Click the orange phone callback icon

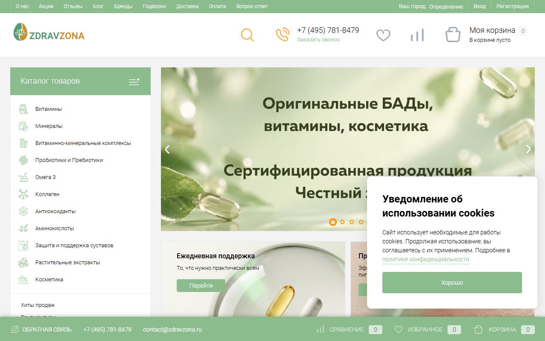pos(283,35)
